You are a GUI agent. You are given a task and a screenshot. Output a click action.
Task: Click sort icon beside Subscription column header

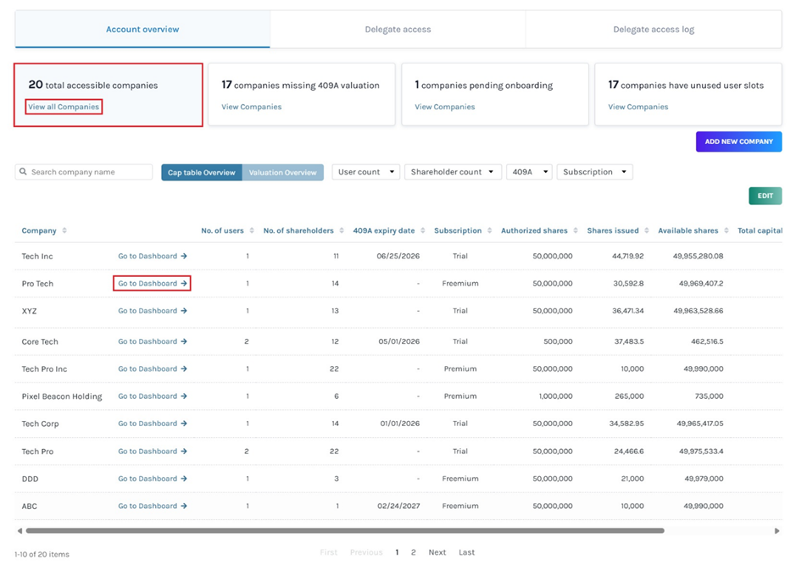coord(489,231)
